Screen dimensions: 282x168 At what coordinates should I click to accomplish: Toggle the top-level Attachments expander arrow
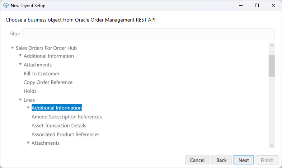[20, 65]
